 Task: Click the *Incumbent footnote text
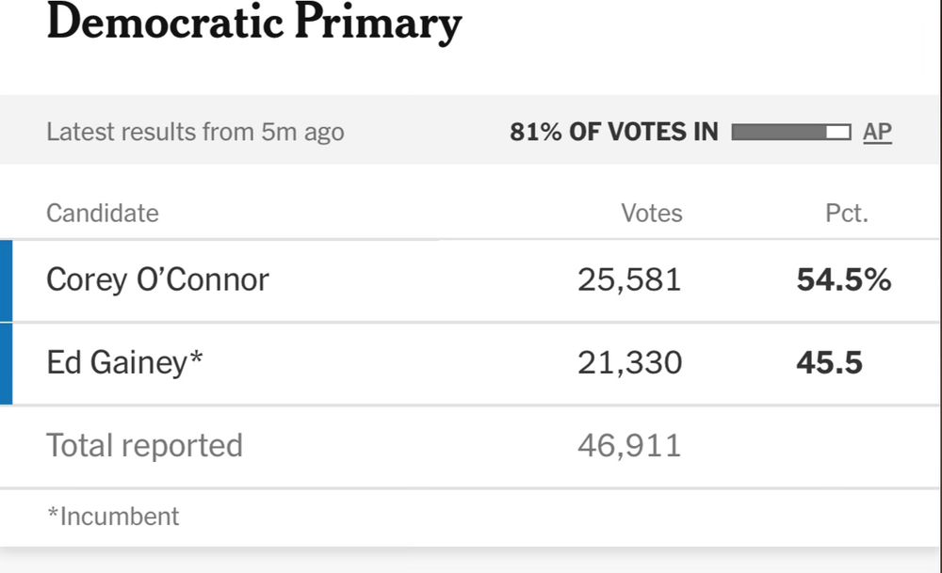(x=113, y=516)
